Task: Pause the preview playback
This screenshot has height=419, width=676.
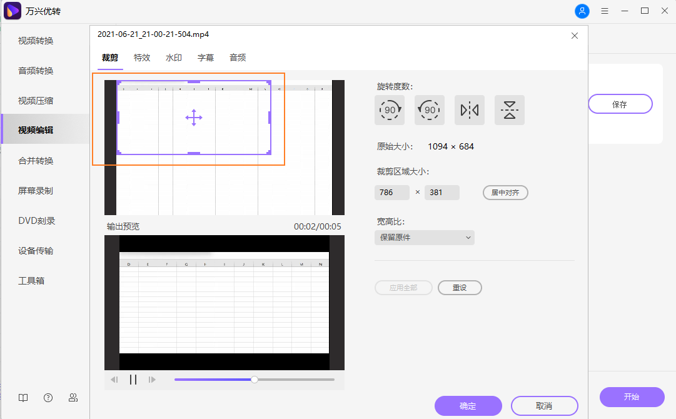Action: (133, 380)
